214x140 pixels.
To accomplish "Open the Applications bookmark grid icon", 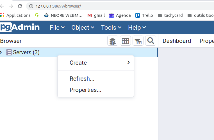I will (x=2, y=15).
